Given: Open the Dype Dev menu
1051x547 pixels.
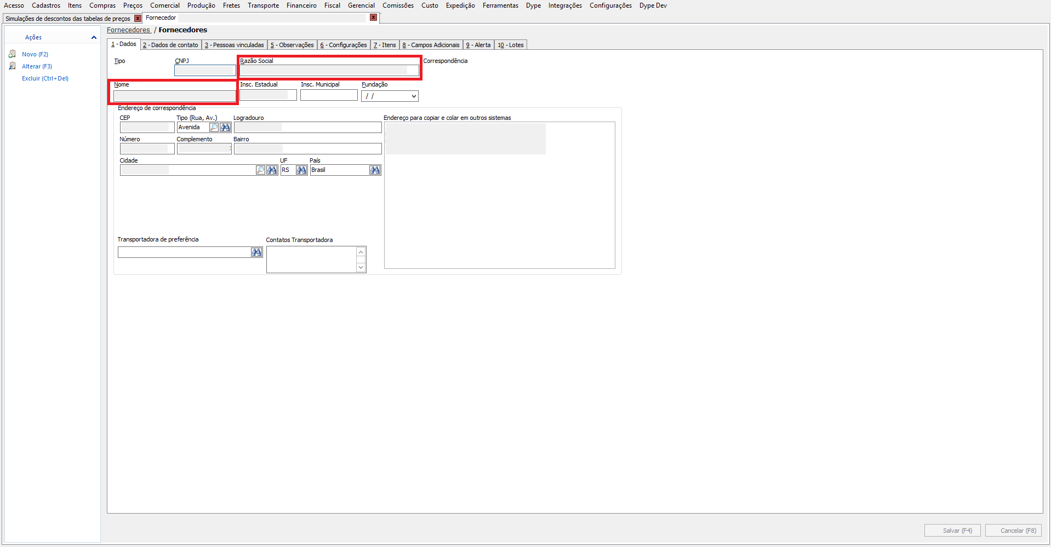Looking at the screenshot, I should 653,5.
